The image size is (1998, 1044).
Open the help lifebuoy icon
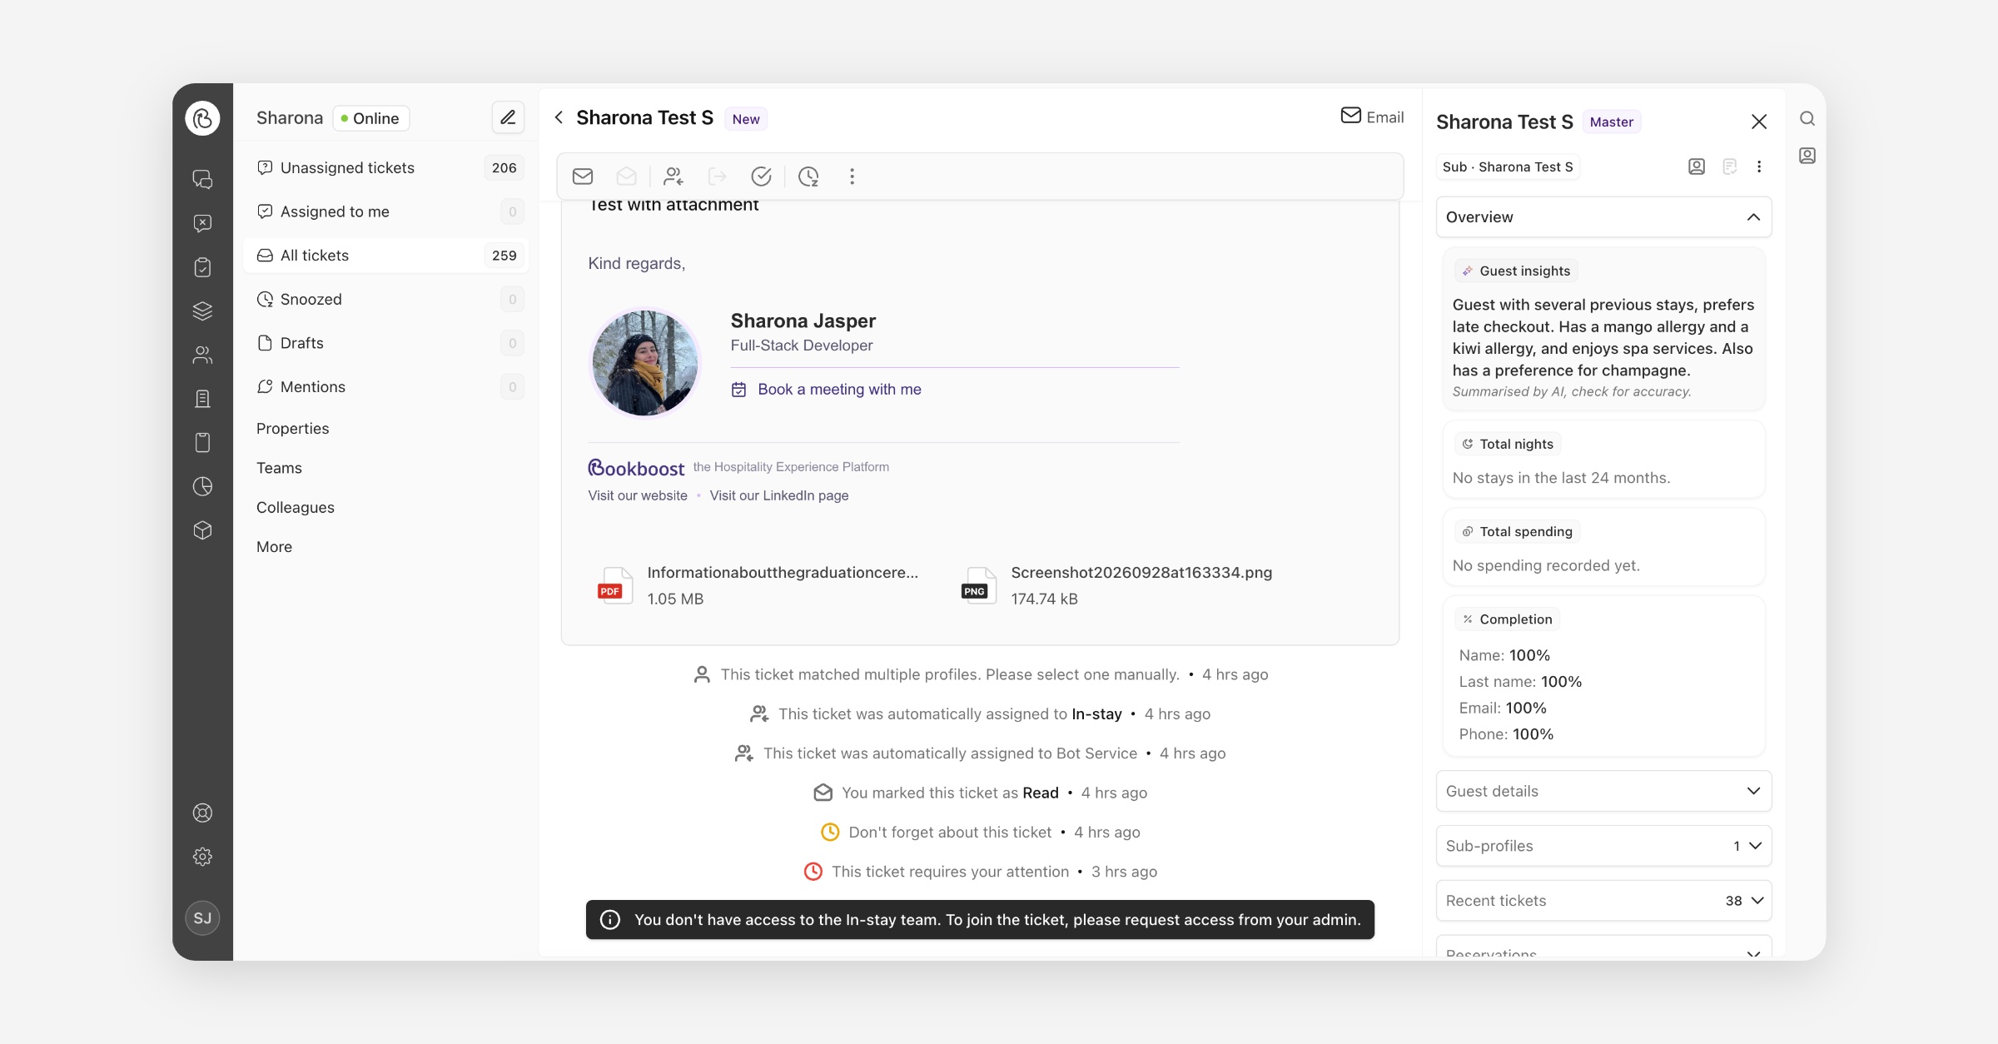pos(202,813)
